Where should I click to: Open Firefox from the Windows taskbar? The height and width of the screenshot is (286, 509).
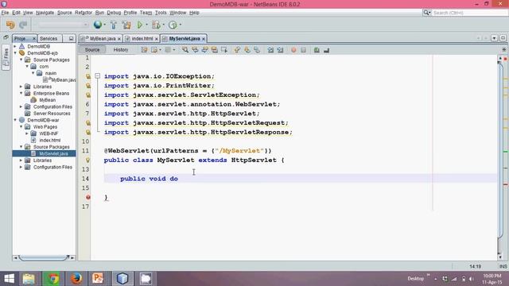tap(76, 279)
